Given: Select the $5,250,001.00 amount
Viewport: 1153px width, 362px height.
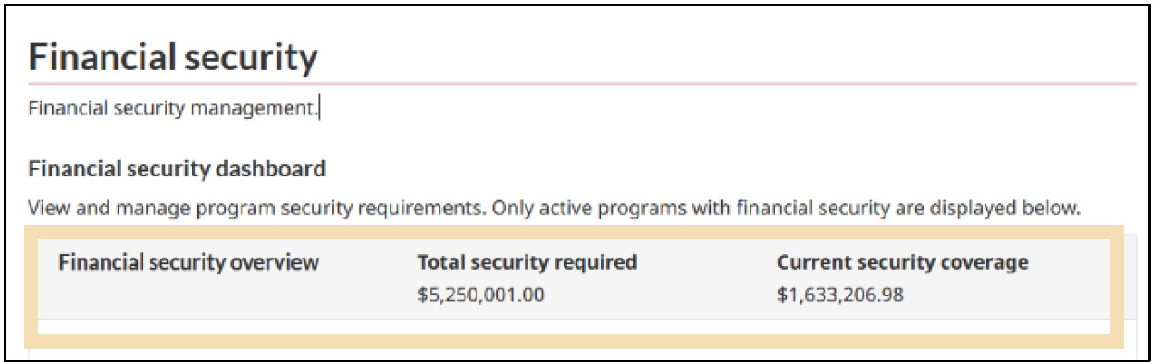Looking at the screenshot, I should coord(481,296).
